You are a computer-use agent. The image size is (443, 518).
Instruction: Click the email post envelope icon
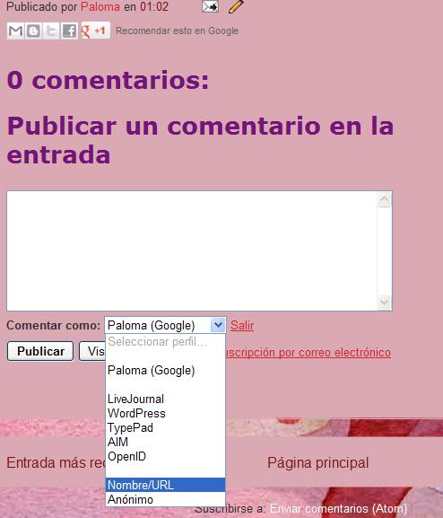point(210,6)
